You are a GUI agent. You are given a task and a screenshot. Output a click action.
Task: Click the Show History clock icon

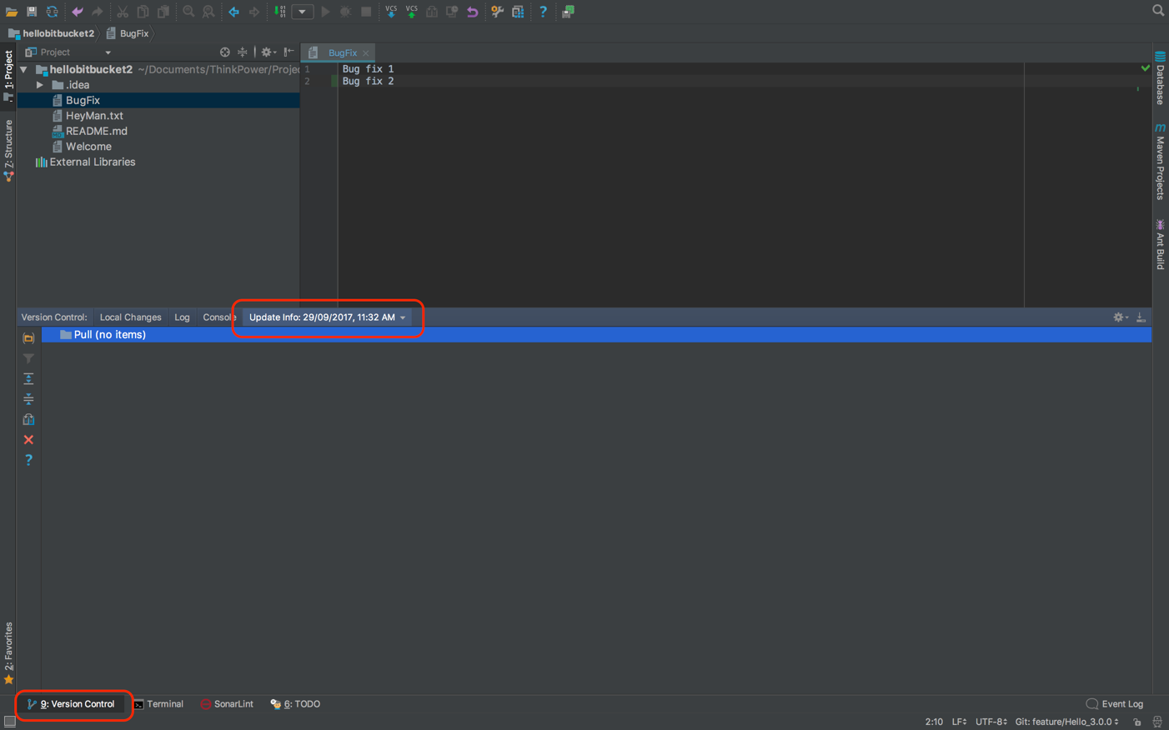tap(452, 12)
